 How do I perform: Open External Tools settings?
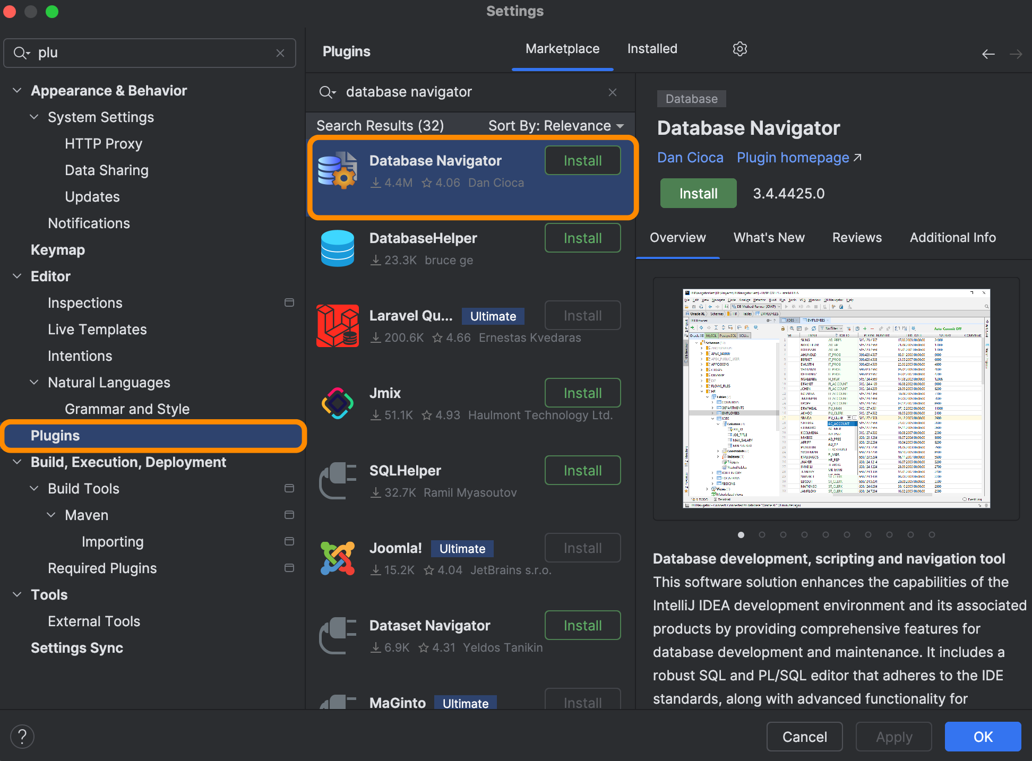click(94, 621)
